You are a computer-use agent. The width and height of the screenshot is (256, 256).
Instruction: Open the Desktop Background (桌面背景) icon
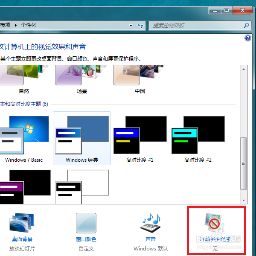click(x=22, y=223)
